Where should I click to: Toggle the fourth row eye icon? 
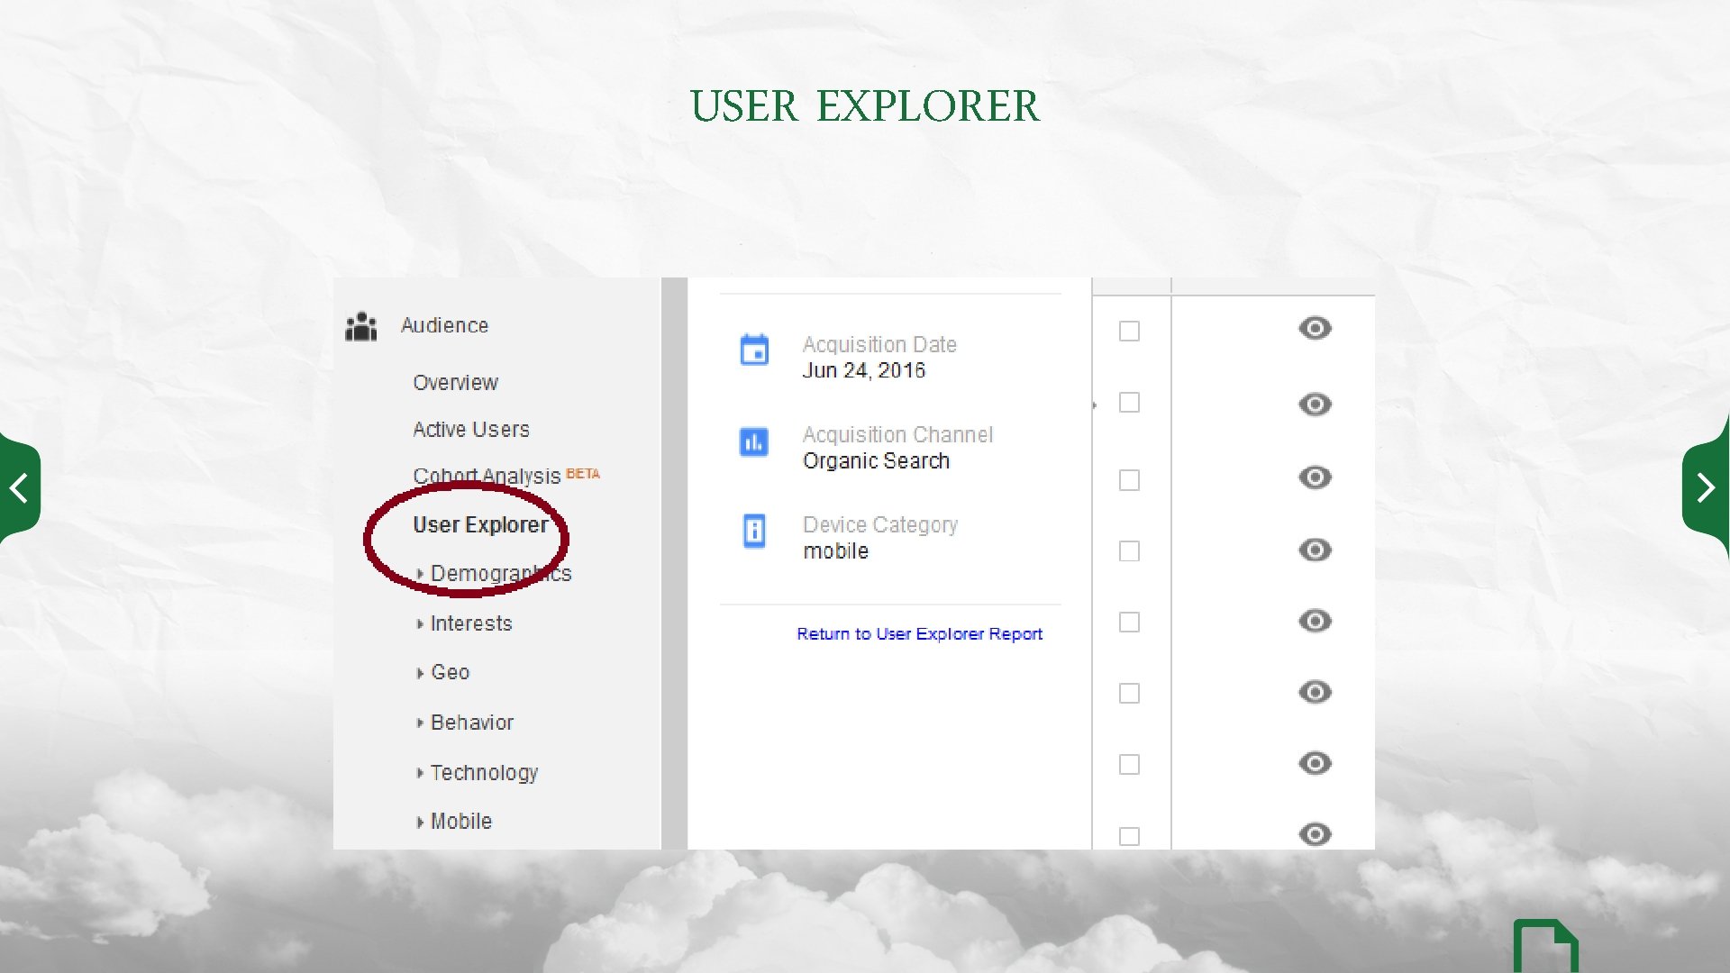point(1316,550)
